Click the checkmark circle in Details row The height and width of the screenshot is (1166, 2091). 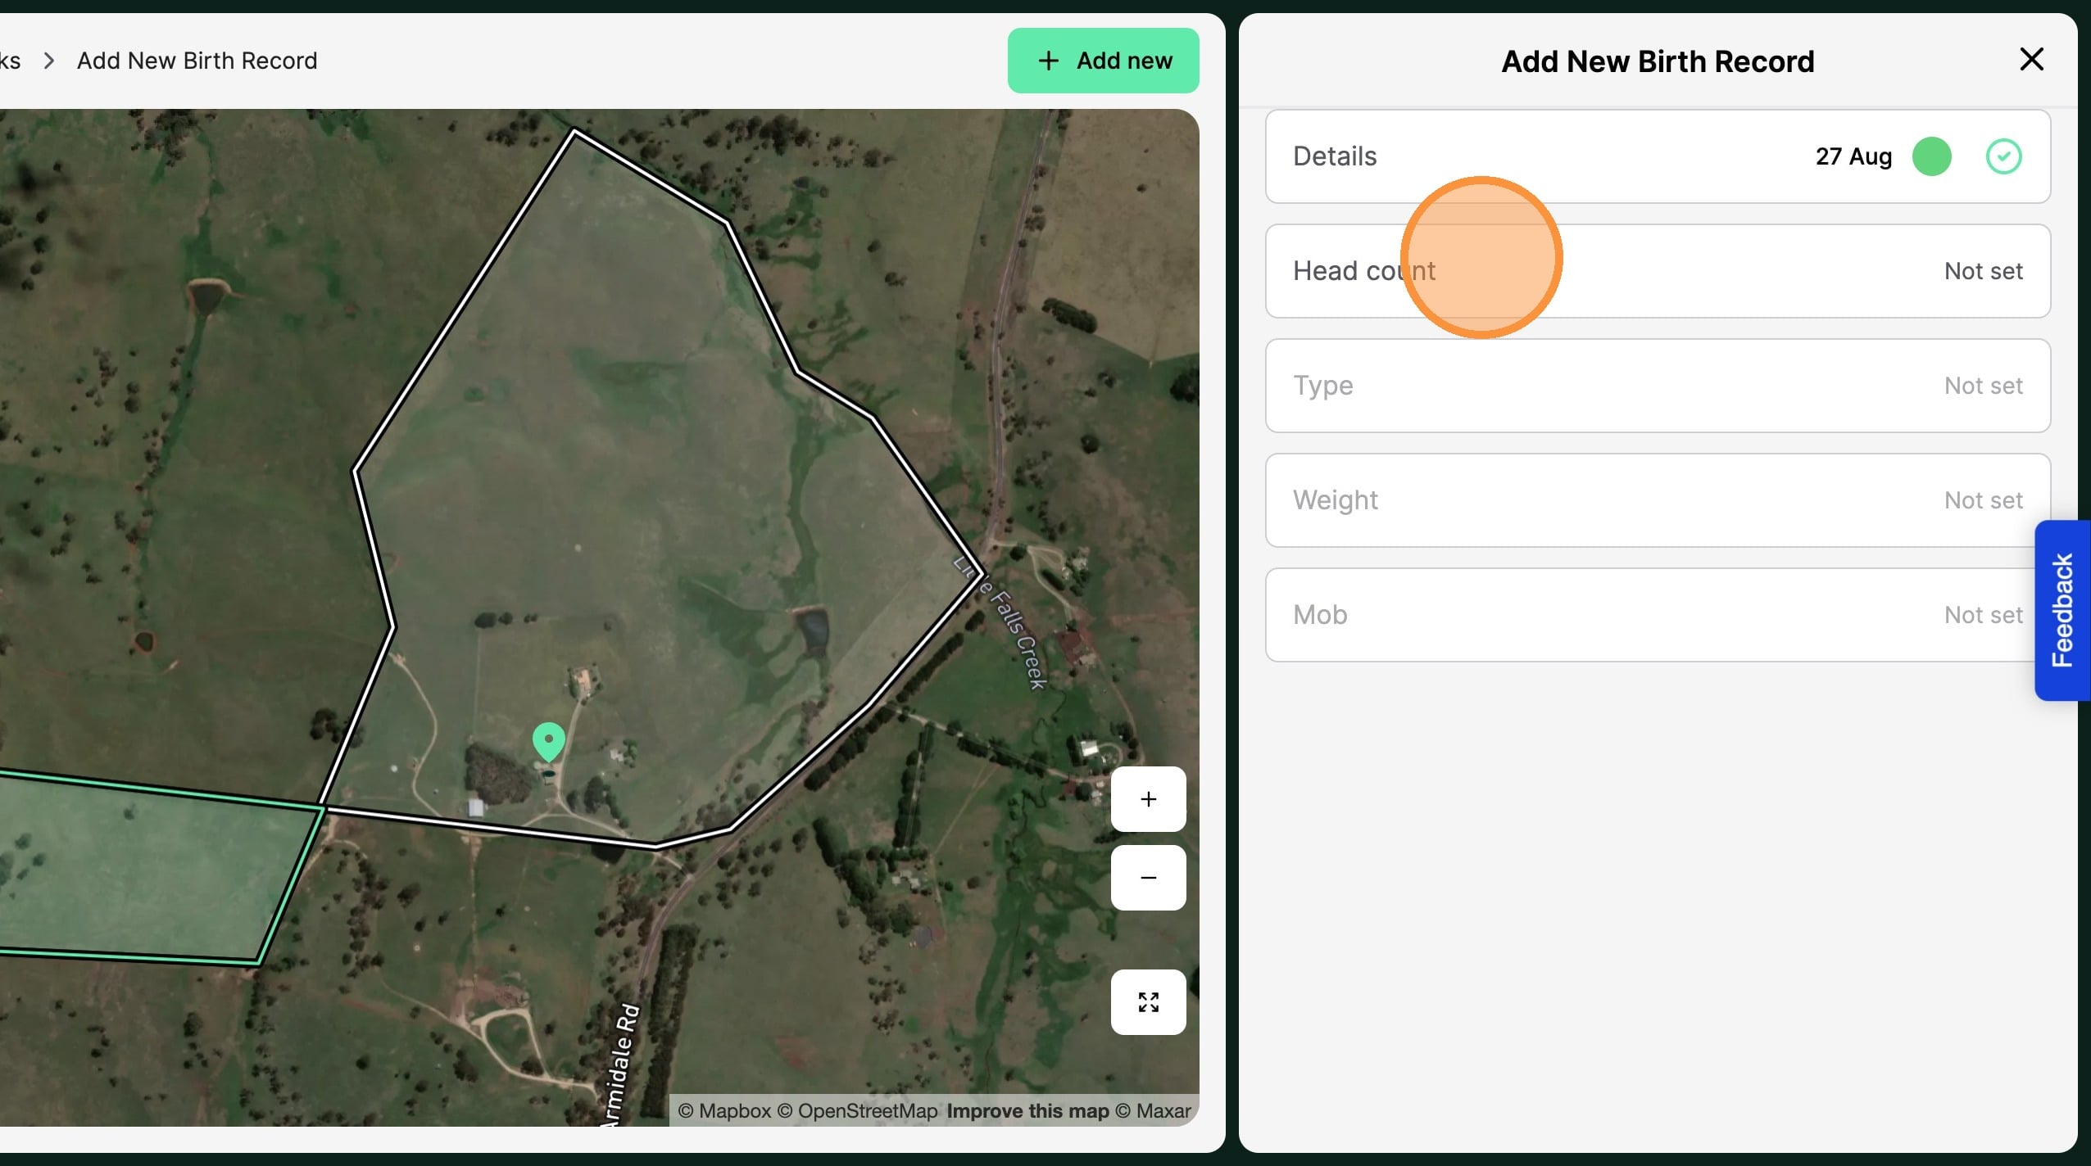[2003, 156]
